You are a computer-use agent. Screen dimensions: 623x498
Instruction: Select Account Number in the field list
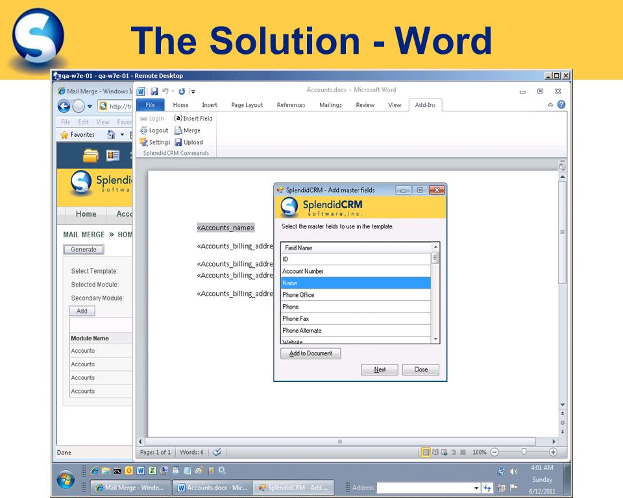coord(356,271)
